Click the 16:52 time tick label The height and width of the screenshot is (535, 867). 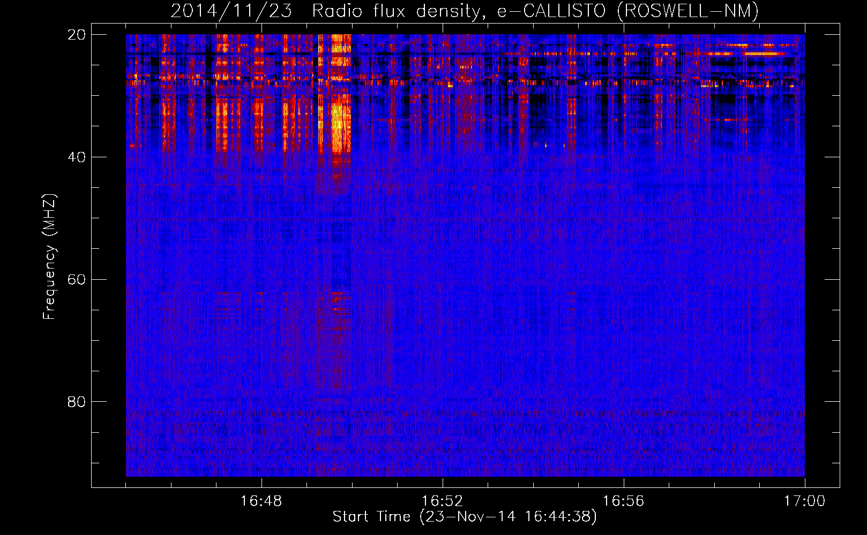(442, 501)
